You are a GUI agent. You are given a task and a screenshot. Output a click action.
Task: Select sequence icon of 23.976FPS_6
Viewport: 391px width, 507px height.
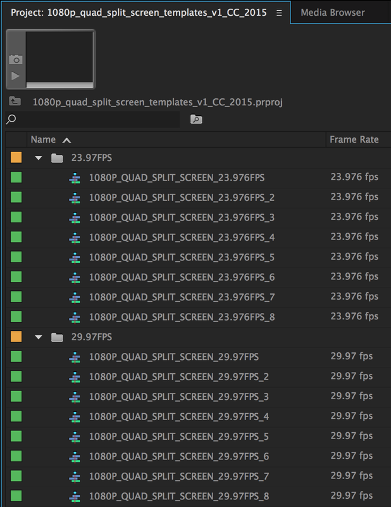[75, 278]
